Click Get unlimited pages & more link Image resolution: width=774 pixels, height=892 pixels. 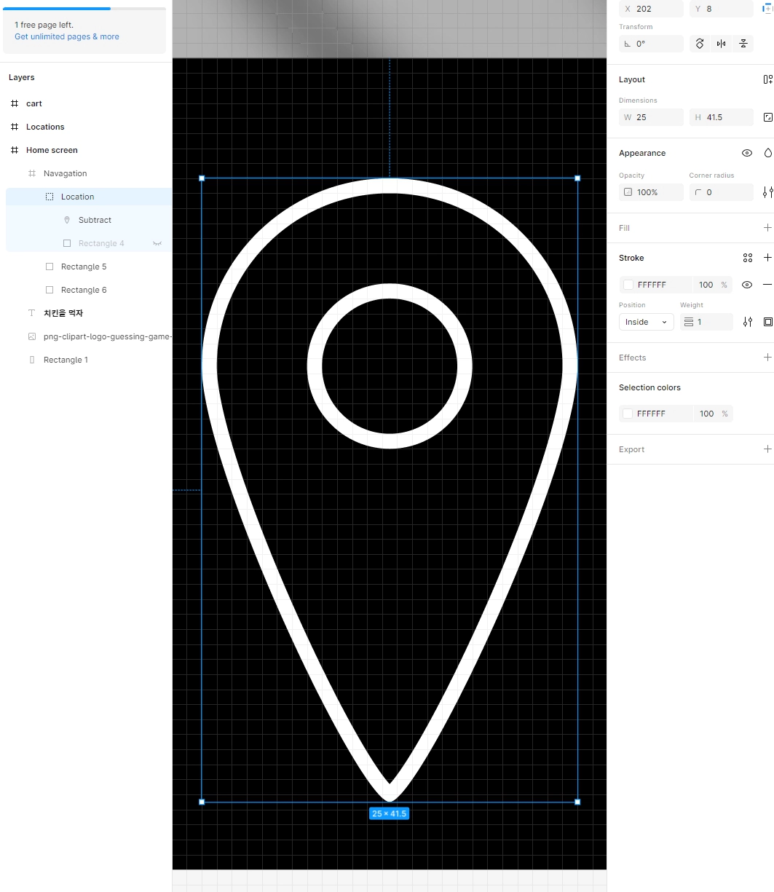point(67,36)
